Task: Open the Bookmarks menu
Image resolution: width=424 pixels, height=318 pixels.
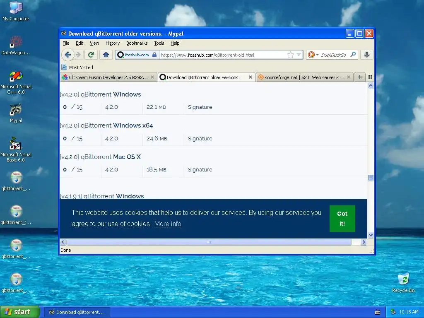Action: pos(137,43)
